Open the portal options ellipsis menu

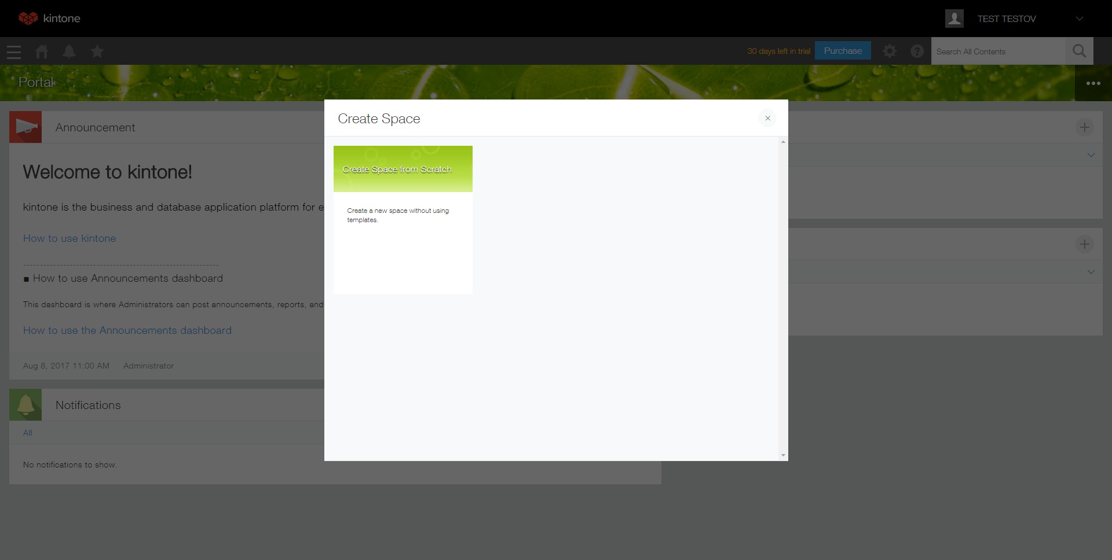pyautogui.click(x=1093, y=83)
